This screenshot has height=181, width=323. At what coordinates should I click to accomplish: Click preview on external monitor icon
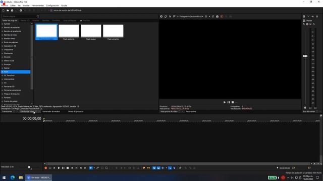166,17
